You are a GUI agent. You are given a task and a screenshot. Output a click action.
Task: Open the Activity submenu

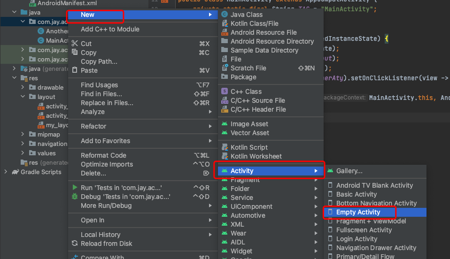[x=271, y=171]
